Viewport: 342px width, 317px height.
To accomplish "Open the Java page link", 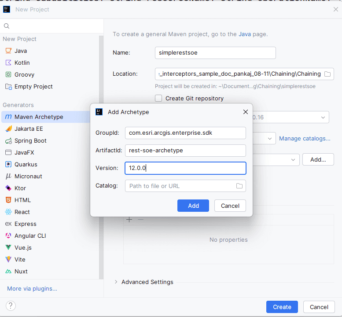I will (245, 34).
